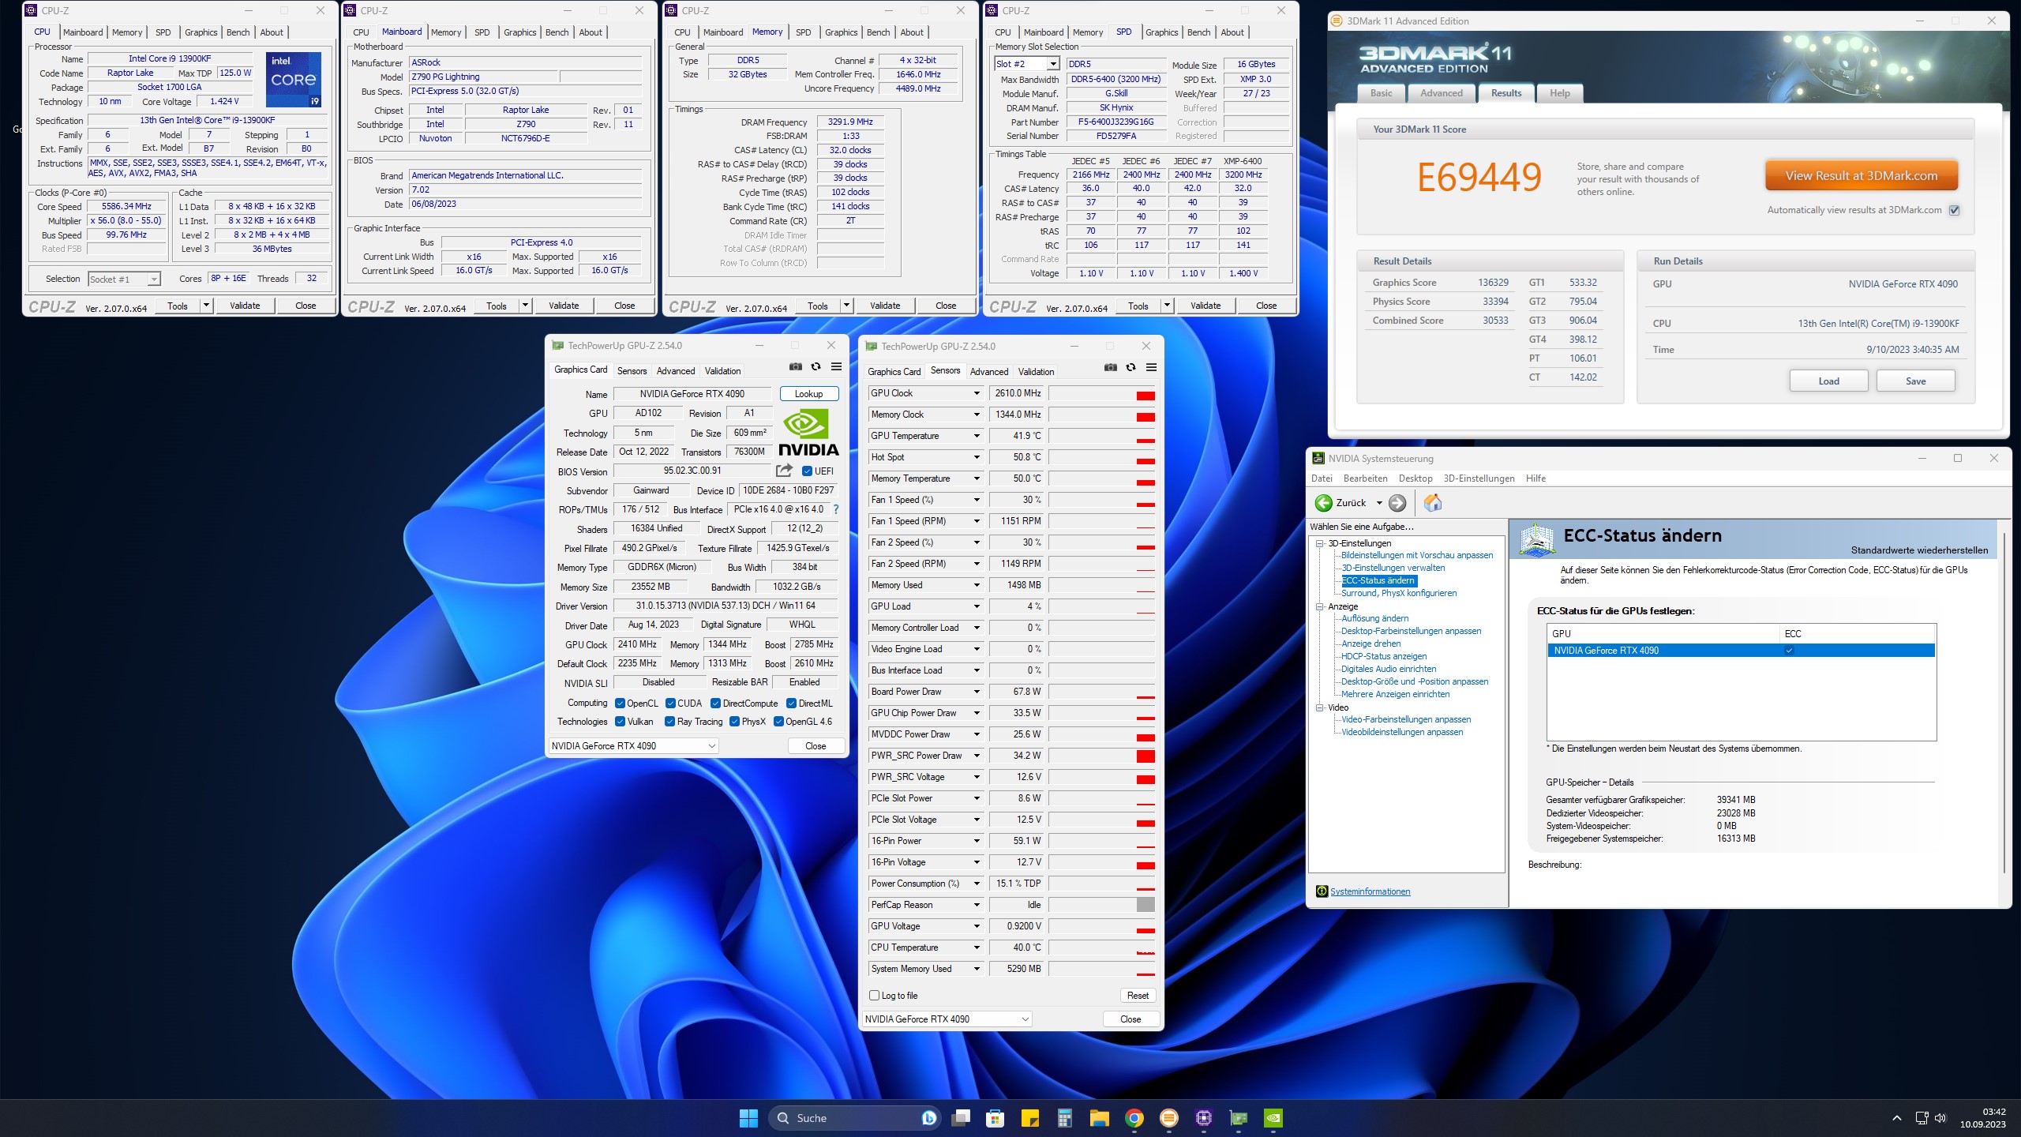Enable Log to file in GPU-Z Sensors
The height and width of the screenshot is (1137, 2021).
click(874, 996)
